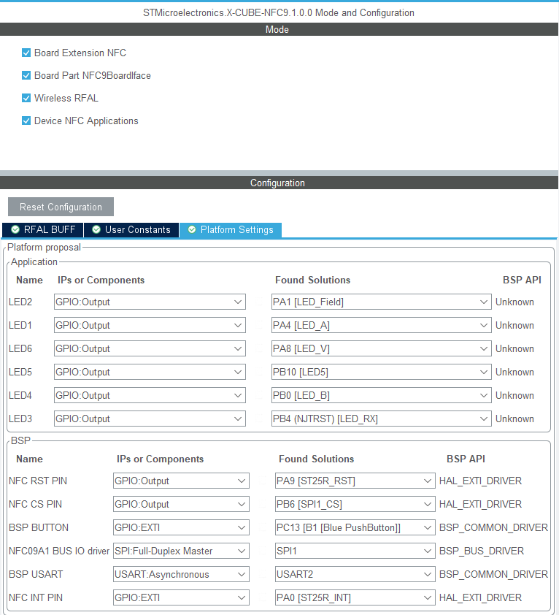Screen dimensions: 559x615
Task: Click the NFC09A1 BUS IO driver label
Action: tap(59, 551)
